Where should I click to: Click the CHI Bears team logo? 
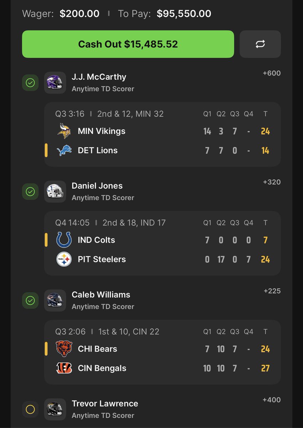[64, 349]
